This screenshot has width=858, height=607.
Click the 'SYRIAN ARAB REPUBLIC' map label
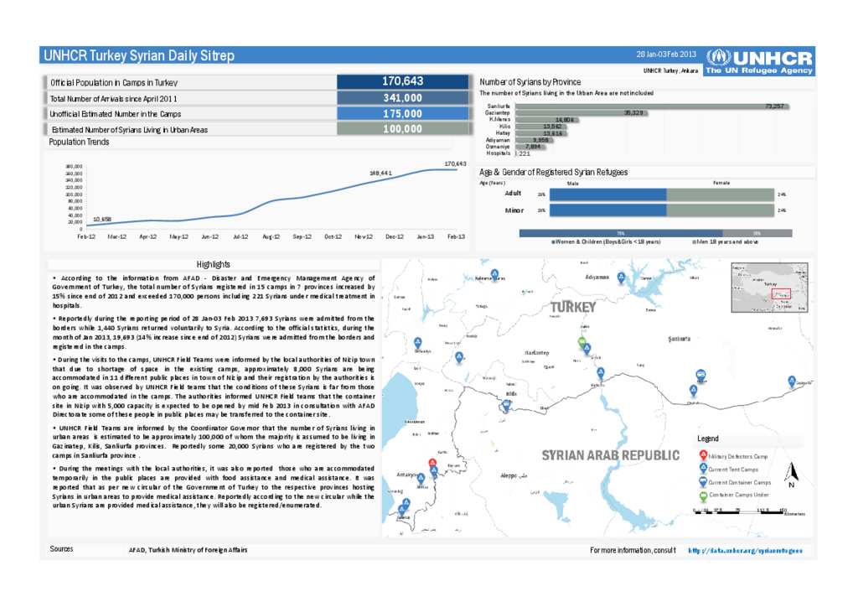tap(611, 455)
